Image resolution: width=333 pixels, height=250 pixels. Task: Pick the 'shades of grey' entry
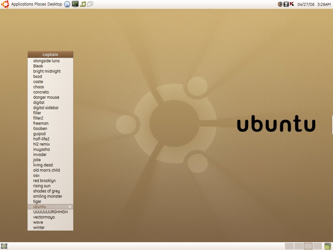pos(50,191)
